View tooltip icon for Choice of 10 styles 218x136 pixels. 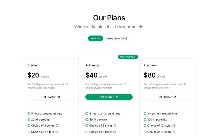click(174, 125)
